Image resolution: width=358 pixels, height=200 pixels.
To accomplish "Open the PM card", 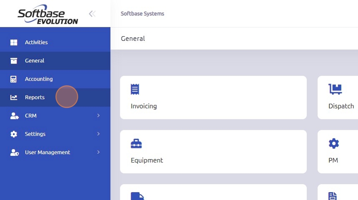I will pyautogui.click(x=338, y=152).
